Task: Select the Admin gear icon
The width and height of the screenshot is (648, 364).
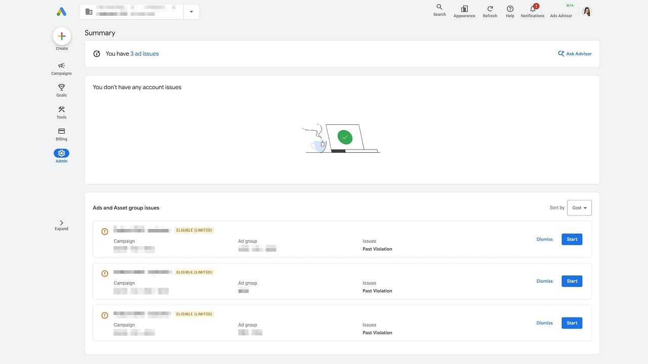Action: point(61,153)
